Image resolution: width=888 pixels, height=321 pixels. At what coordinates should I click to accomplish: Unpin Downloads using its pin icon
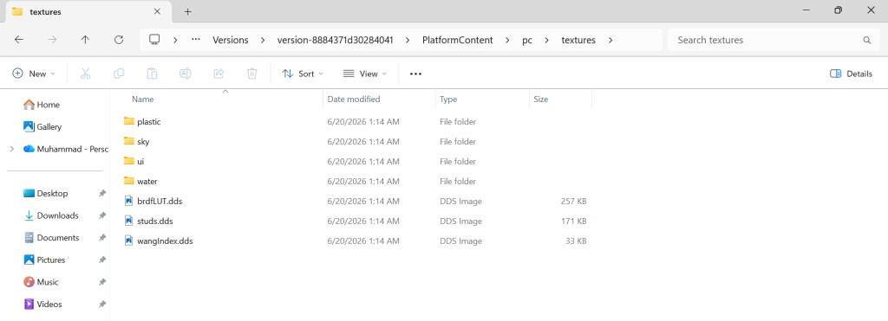coord(102,215)
